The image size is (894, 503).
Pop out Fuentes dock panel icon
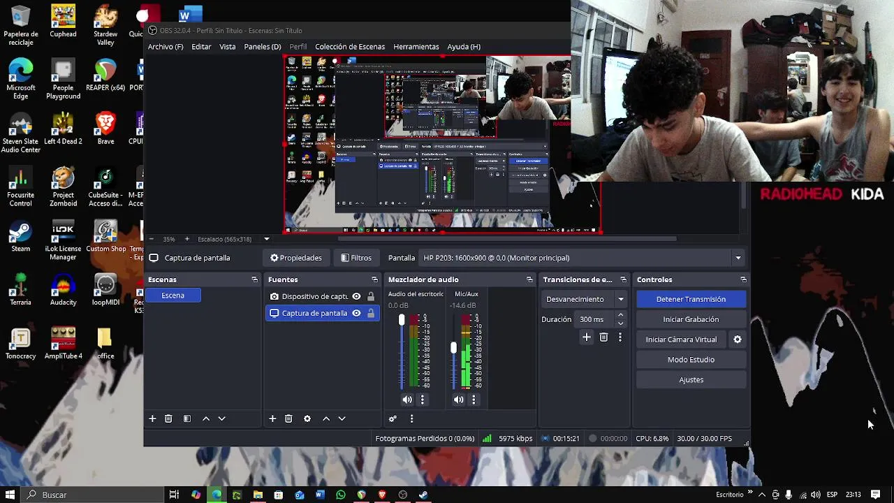tap(374, 279)
